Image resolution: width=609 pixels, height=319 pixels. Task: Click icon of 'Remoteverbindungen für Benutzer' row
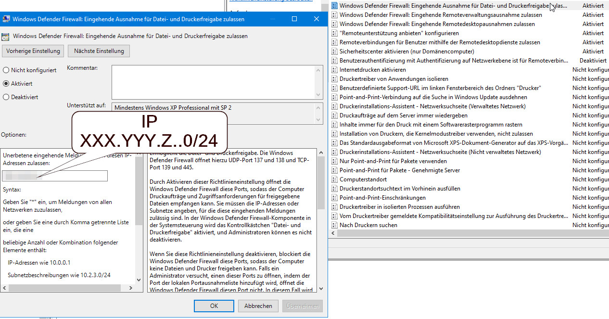click(x=335, y=42)
